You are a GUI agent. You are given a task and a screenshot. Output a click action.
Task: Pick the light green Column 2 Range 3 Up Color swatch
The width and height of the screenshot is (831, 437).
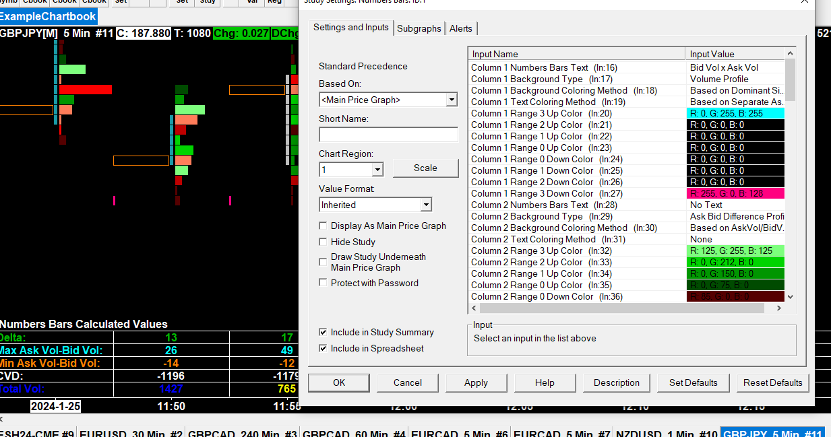point(735,250)
